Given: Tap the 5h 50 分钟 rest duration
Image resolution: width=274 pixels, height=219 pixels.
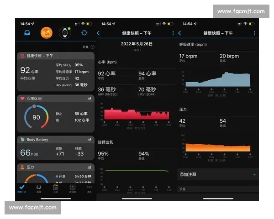Looking at the screenshot, I should (83, 177).
